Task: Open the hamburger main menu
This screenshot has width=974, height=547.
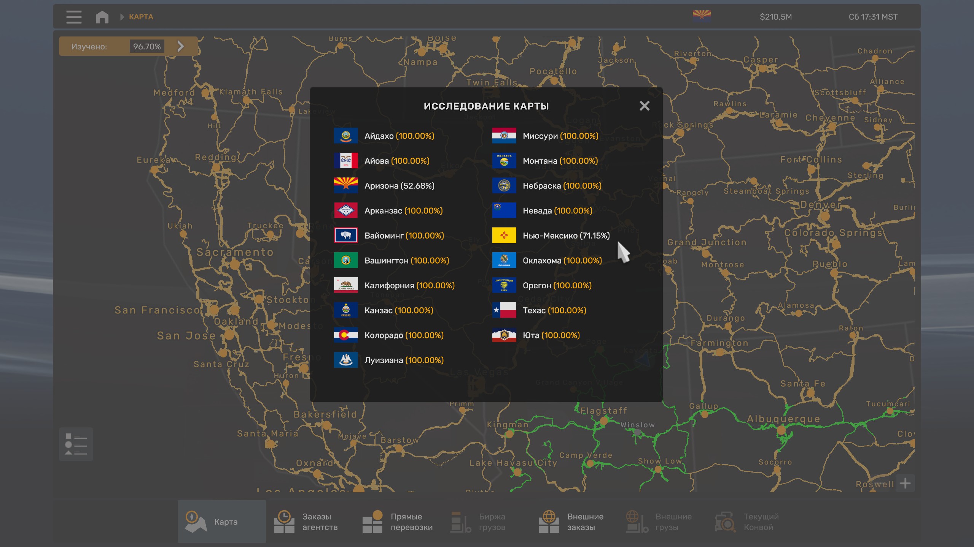Action: (73, 17)
